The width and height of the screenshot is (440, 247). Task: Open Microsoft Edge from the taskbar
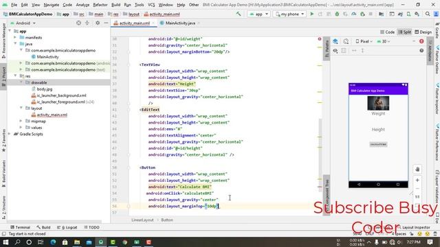coord(53,242)
